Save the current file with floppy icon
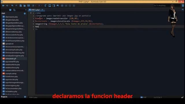Viewport: 185px width, 104px height. pyautogui.click(x=29, y=6)
